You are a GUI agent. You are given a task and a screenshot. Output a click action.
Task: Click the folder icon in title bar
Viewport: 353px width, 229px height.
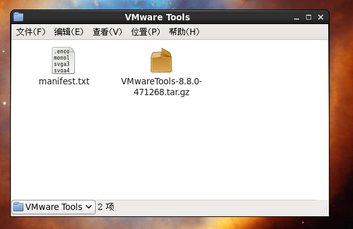(18, 17)
